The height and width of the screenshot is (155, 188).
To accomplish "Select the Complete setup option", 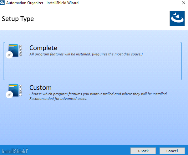I will pyautogui.click(x=93, y=61).
